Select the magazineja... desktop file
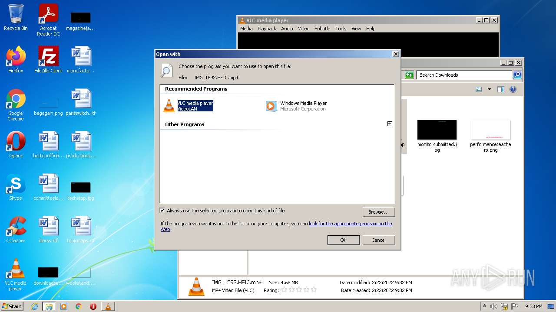The width and height of the screenshot is (556, 312). 81,21
